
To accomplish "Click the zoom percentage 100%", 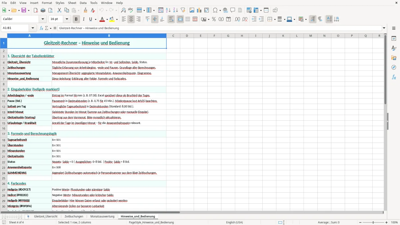I will 394,222.
